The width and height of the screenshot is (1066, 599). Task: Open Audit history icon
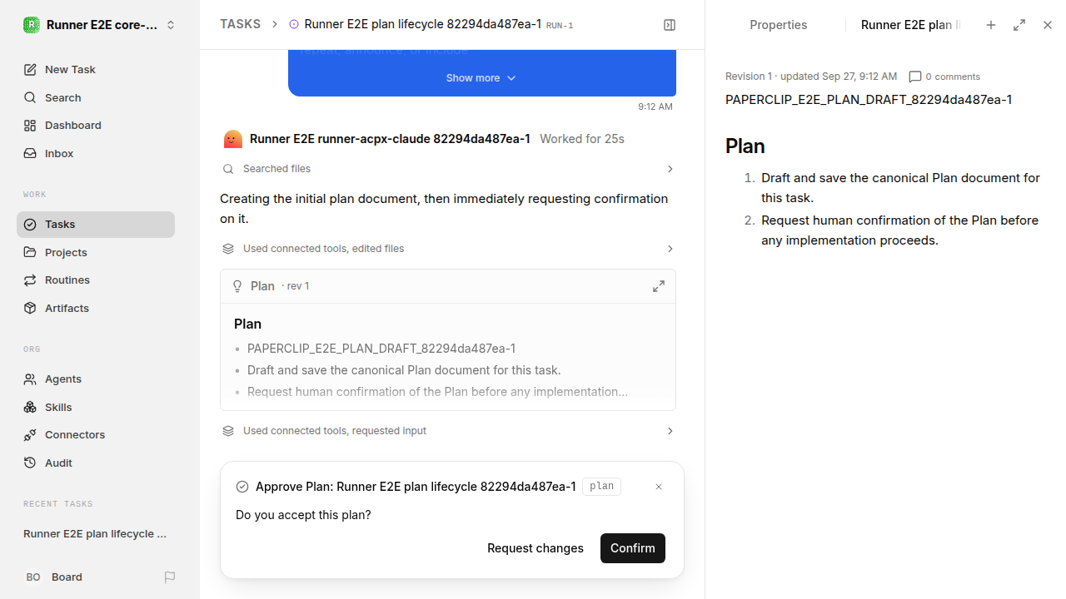tap(30, 463)
